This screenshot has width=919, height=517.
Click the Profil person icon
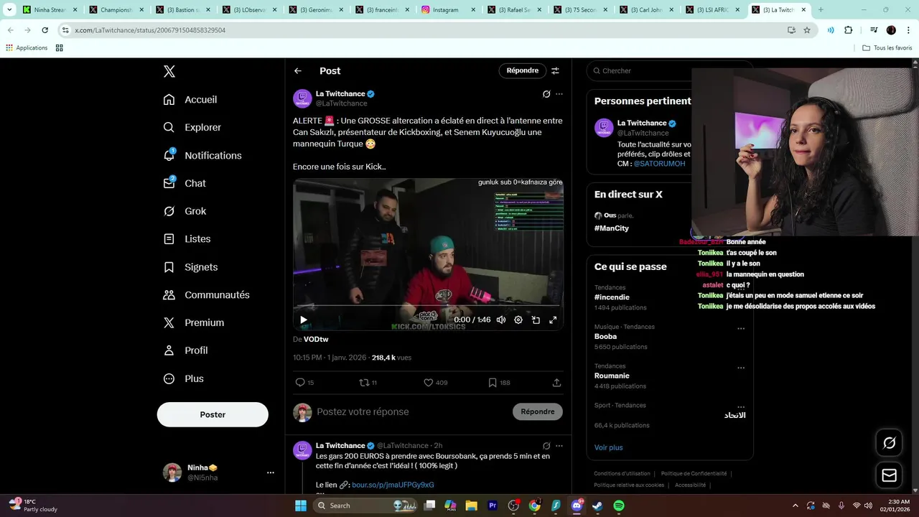(169, 350)
